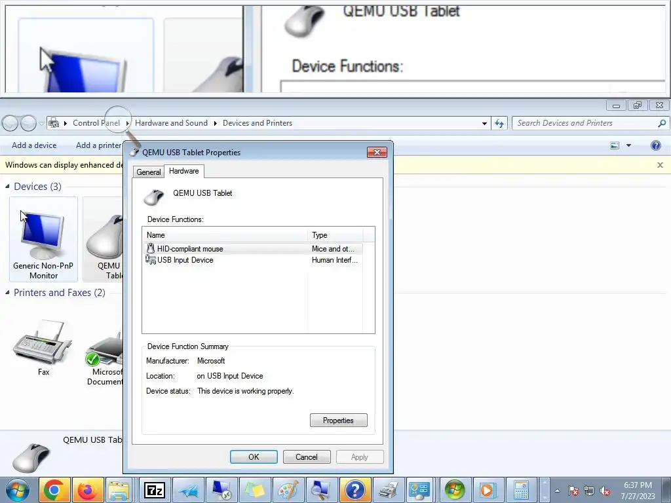The height and width of the screenshot is (503, 671).
Task: Select the HID-compliant mouse row
Action: point(254,248)
